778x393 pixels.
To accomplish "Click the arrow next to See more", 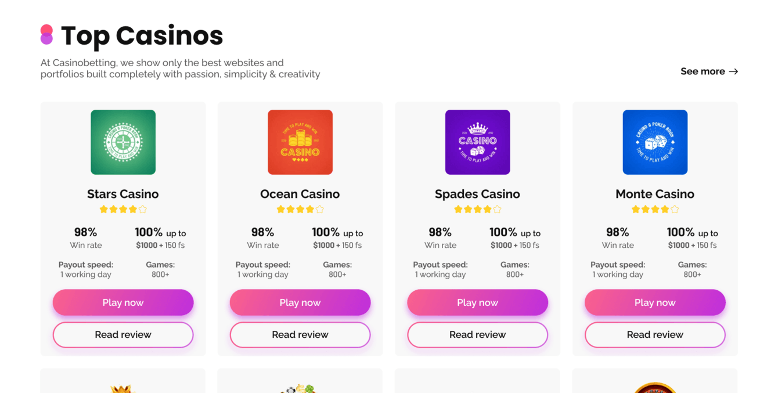I will (x=734, y=71).
